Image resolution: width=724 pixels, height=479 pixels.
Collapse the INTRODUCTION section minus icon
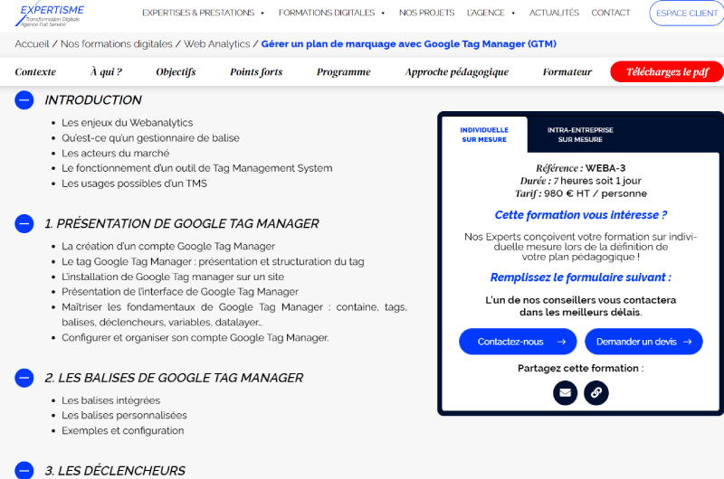(24, 100)
